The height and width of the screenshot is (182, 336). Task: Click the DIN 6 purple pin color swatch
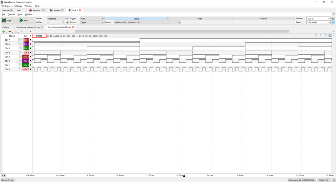coord(26,44)
